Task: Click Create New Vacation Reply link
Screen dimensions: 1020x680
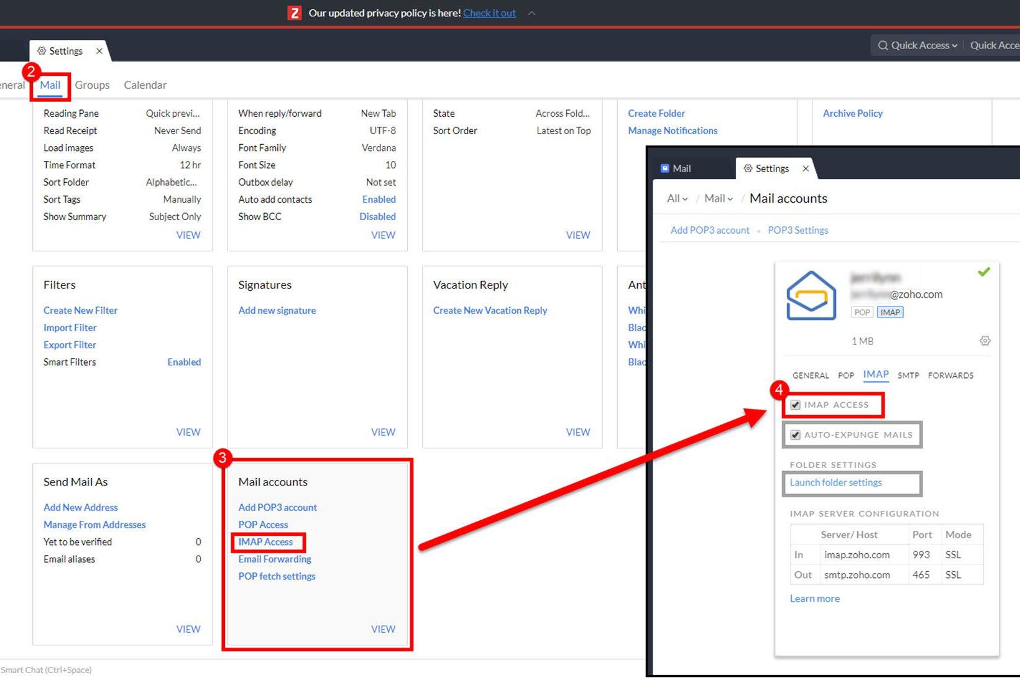Action: click(x=490, y=310)
